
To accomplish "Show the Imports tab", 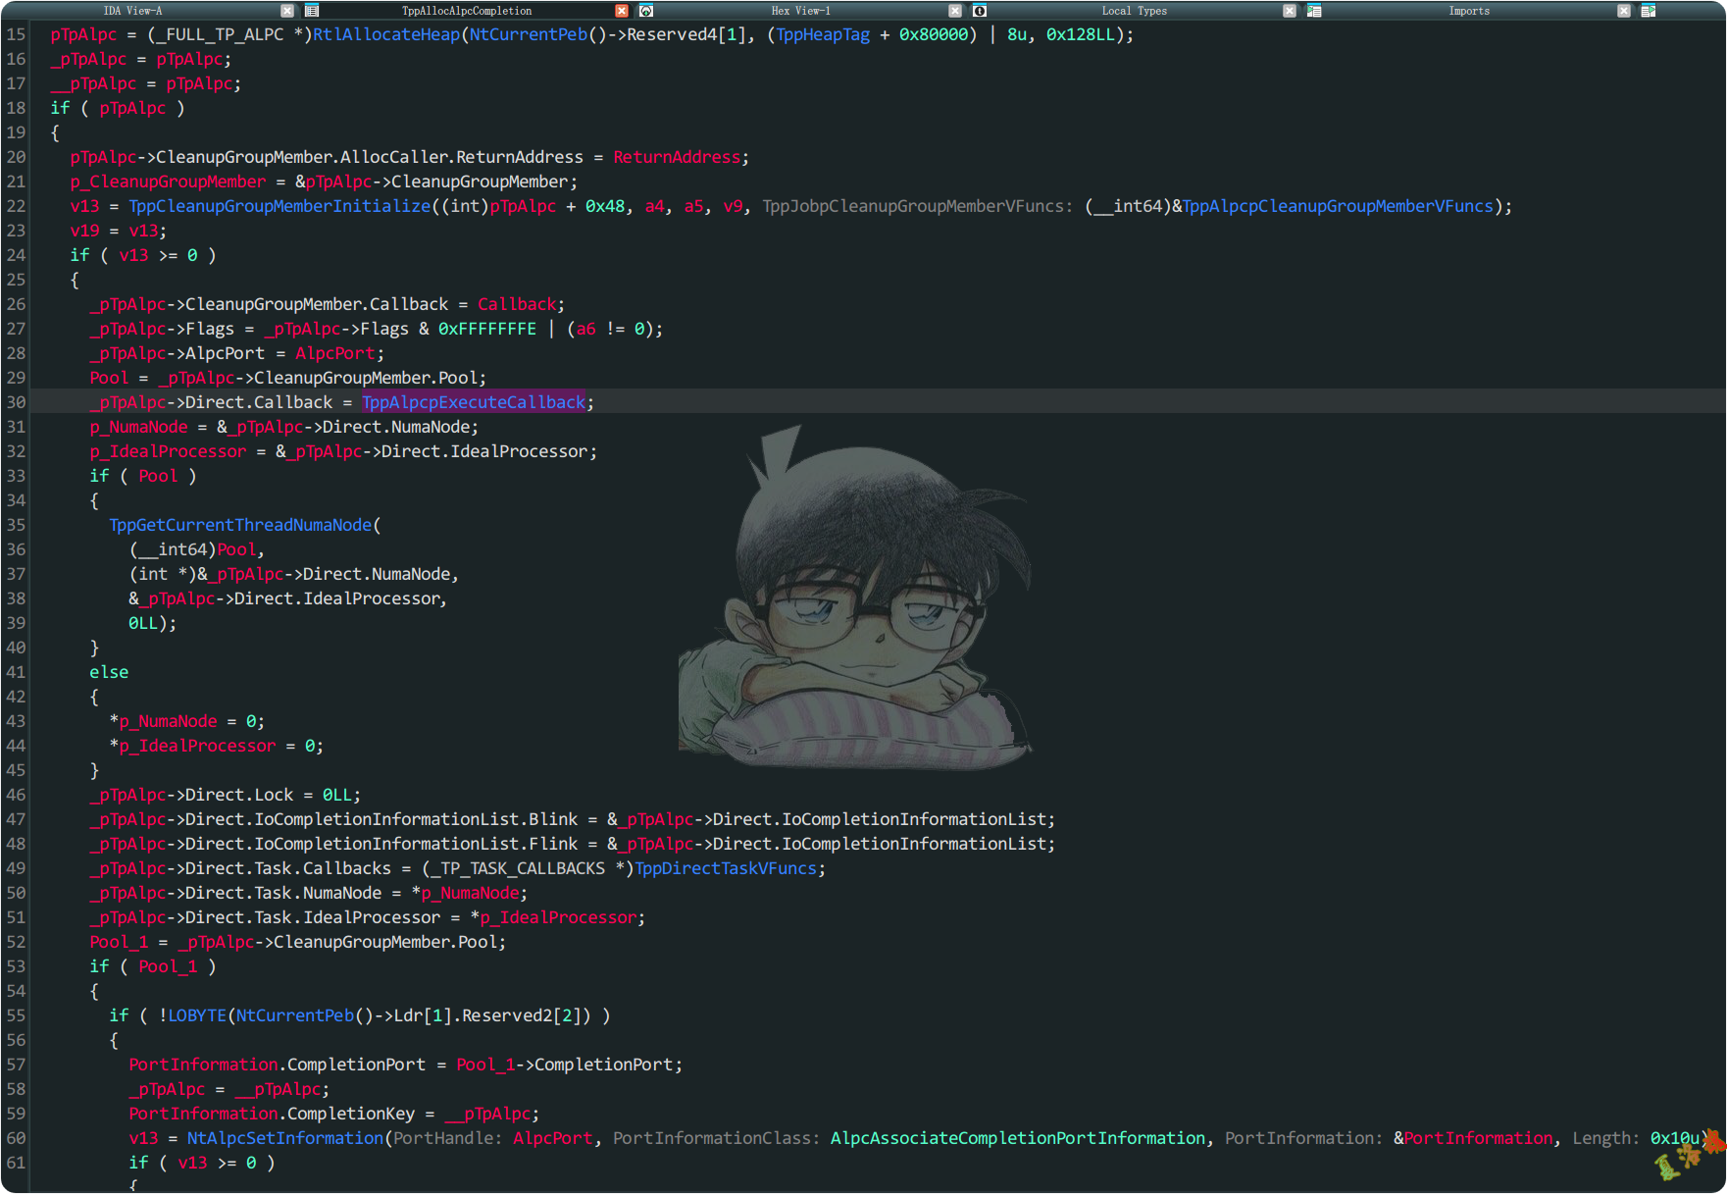I will (1468, 11).
